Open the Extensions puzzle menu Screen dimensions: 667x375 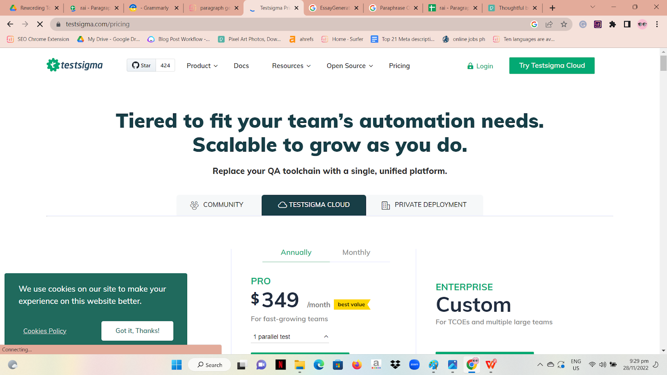tap(612, 24)
